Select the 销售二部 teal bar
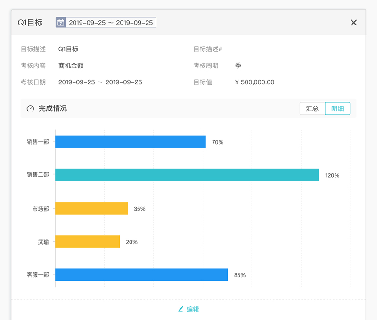The width and height of the screenshot is (377, 320). [187, 175]
